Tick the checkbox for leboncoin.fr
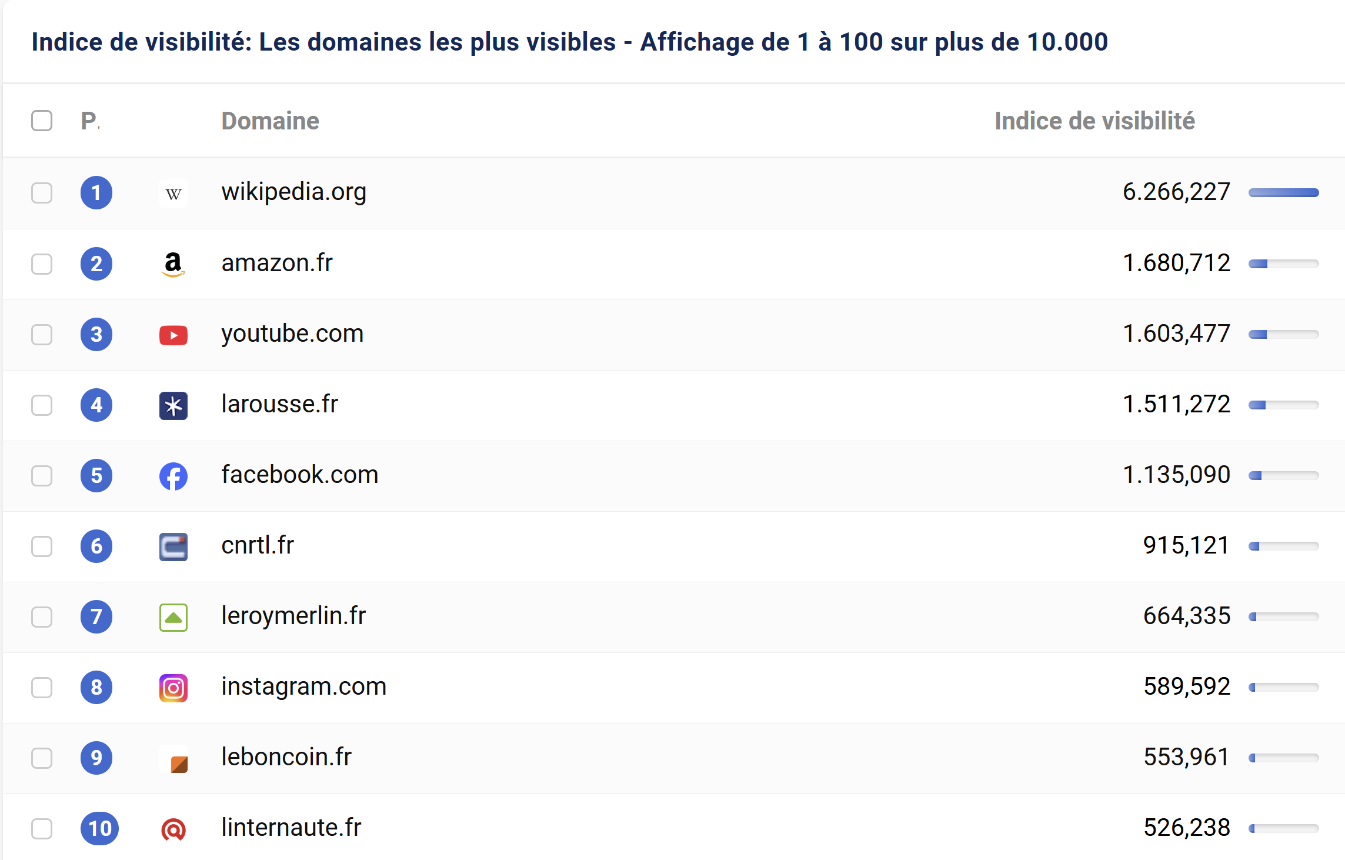This screenshot has width=1345, height=860. pyautogui.click(x=42, y=758)
